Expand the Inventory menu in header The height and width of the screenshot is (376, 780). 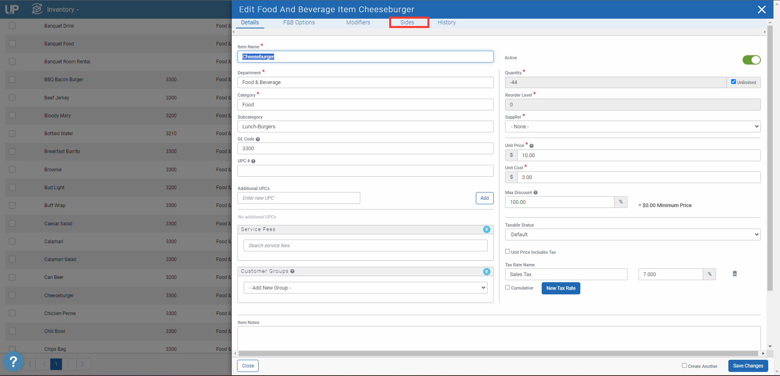click(x=63, y=9)
